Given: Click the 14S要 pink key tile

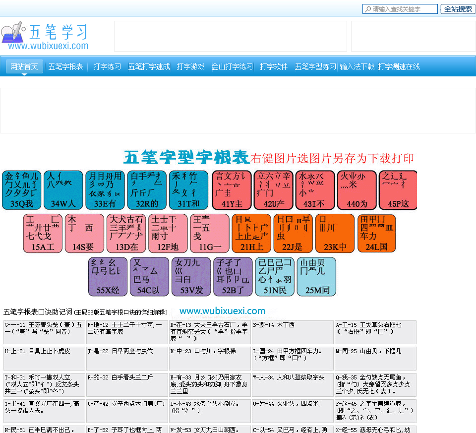Looking at the screenshot, I should click(x=84, y=233).
